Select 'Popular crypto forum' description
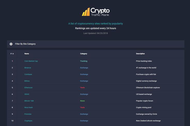Viewport: 190px width, 126px height. click(x=145, y=101)
